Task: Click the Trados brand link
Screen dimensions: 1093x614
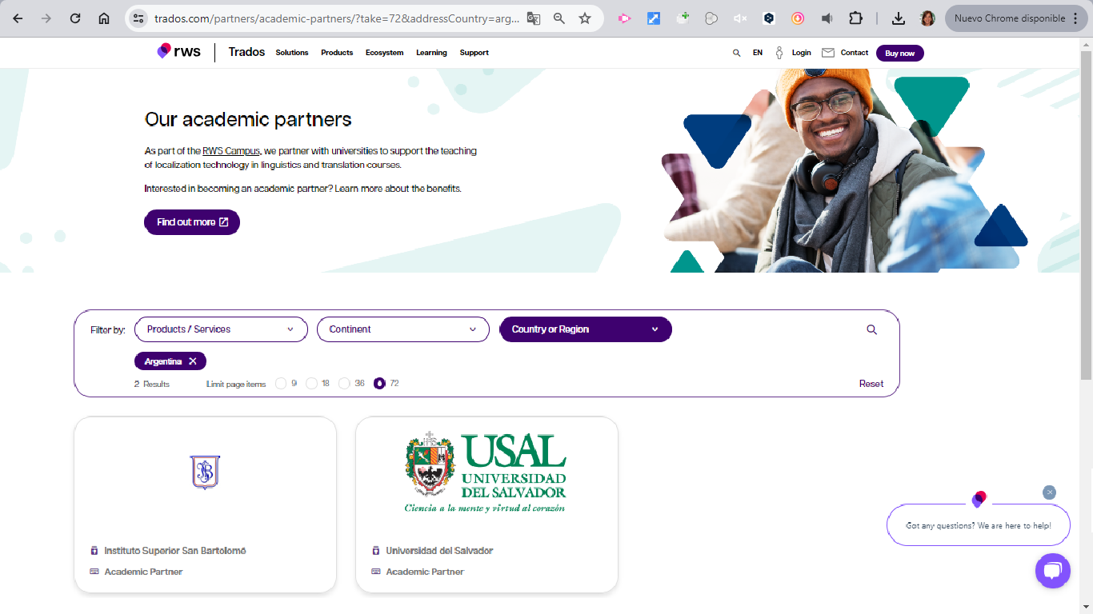Action: click(x=246, y=52)
